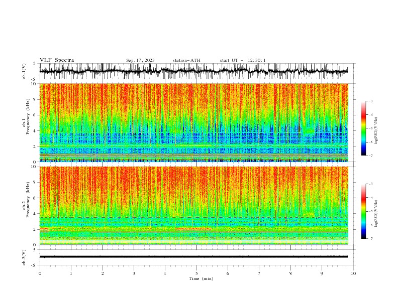Screen dimensions: 398x307
Task: Click inside the ch.2 spectrogram panel
Action: (193, 206)
